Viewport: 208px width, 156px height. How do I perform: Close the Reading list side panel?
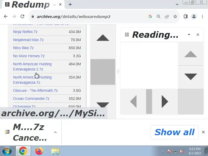point(198,35)
